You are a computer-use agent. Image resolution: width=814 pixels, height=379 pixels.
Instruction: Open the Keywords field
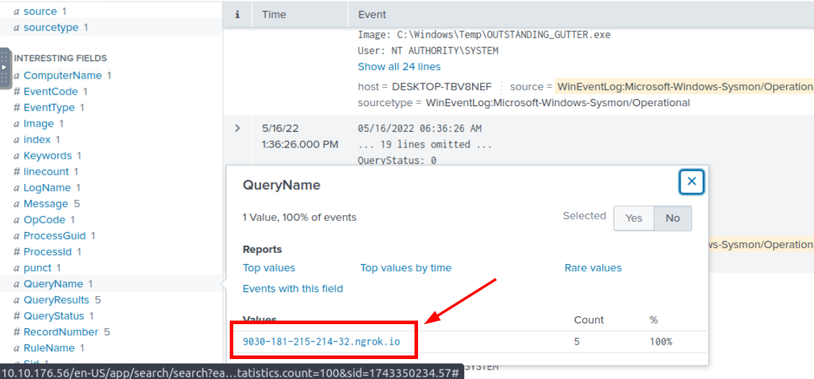pos(47,155)
